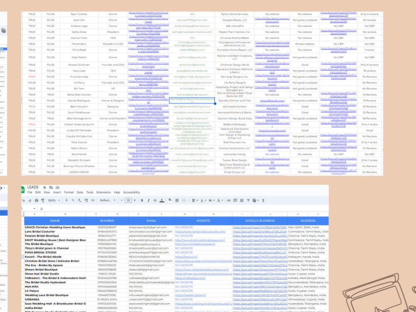
Task: Select the POSH BRIDAL STUDIO name cell
Action: click(x=55, y=253)
